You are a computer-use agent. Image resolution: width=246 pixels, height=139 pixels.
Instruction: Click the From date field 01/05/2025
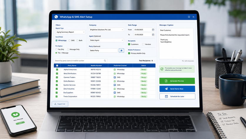(144, 30)
